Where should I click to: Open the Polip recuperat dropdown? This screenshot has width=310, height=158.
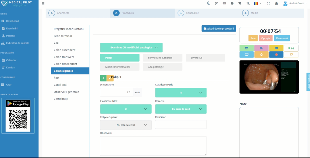pos(126,125)
